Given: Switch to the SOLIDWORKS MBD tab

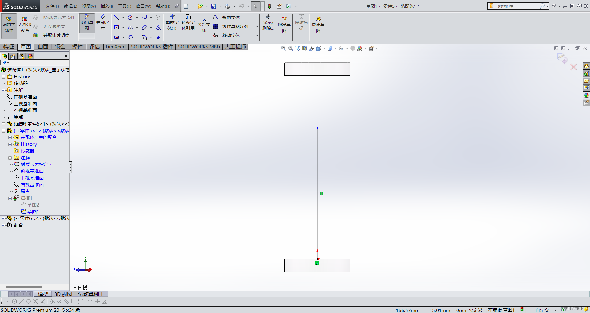Looking at the screenshot, I should [x=199, y=47].
